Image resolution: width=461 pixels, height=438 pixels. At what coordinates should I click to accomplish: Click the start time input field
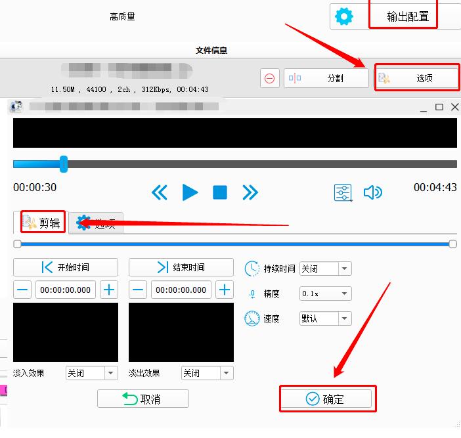click(66, 290)
